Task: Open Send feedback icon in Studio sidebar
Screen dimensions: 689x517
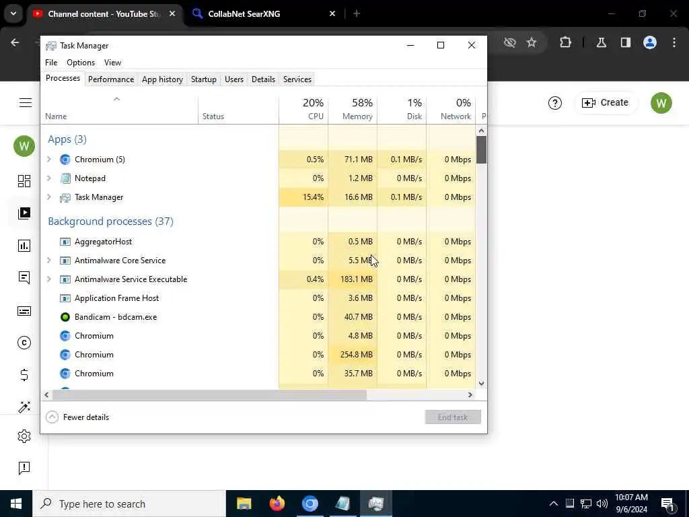Action: [24, 468]
